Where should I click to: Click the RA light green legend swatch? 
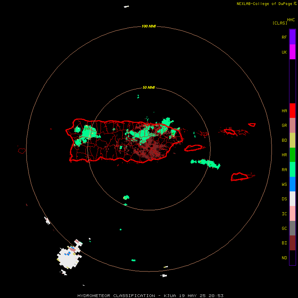(292, 170)
